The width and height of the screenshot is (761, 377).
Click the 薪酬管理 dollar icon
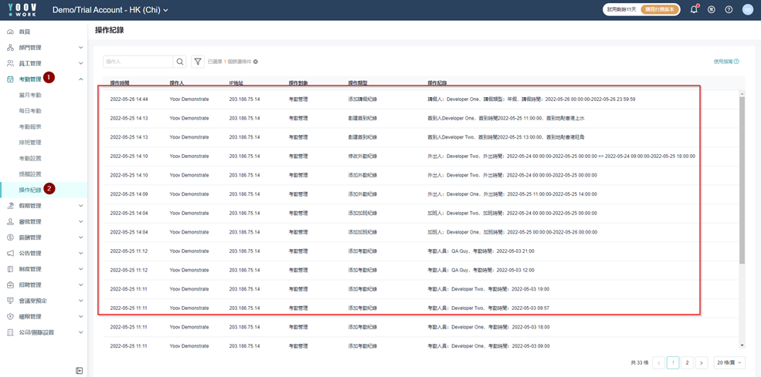click(10, 237)
